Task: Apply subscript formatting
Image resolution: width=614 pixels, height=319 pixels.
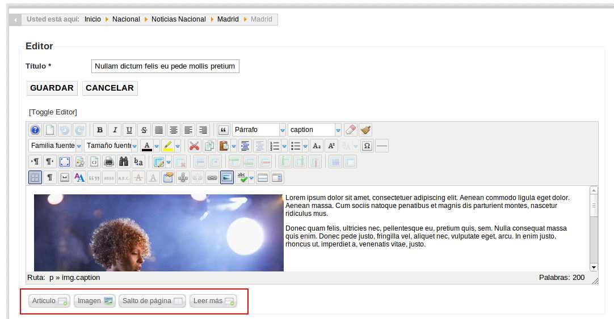Action: point(317,146)
